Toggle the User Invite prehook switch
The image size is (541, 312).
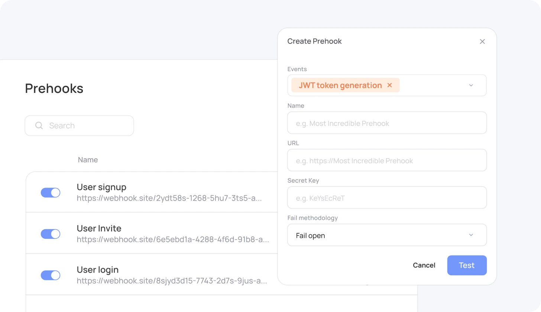click(x=51, y=234)
